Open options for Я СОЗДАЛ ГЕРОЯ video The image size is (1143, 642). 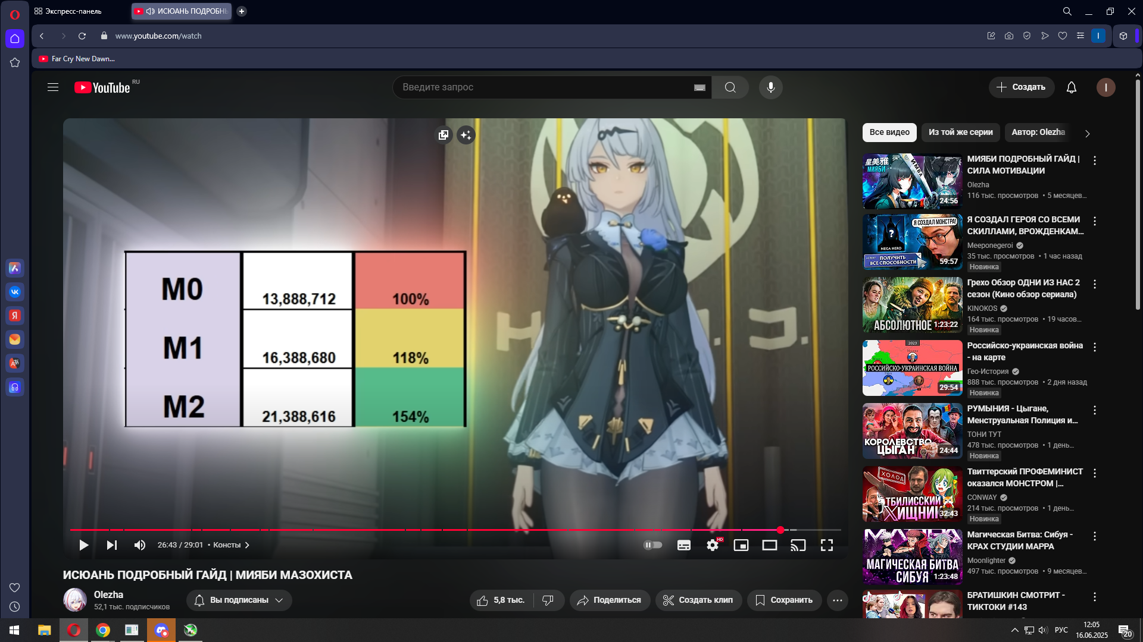1095,221
